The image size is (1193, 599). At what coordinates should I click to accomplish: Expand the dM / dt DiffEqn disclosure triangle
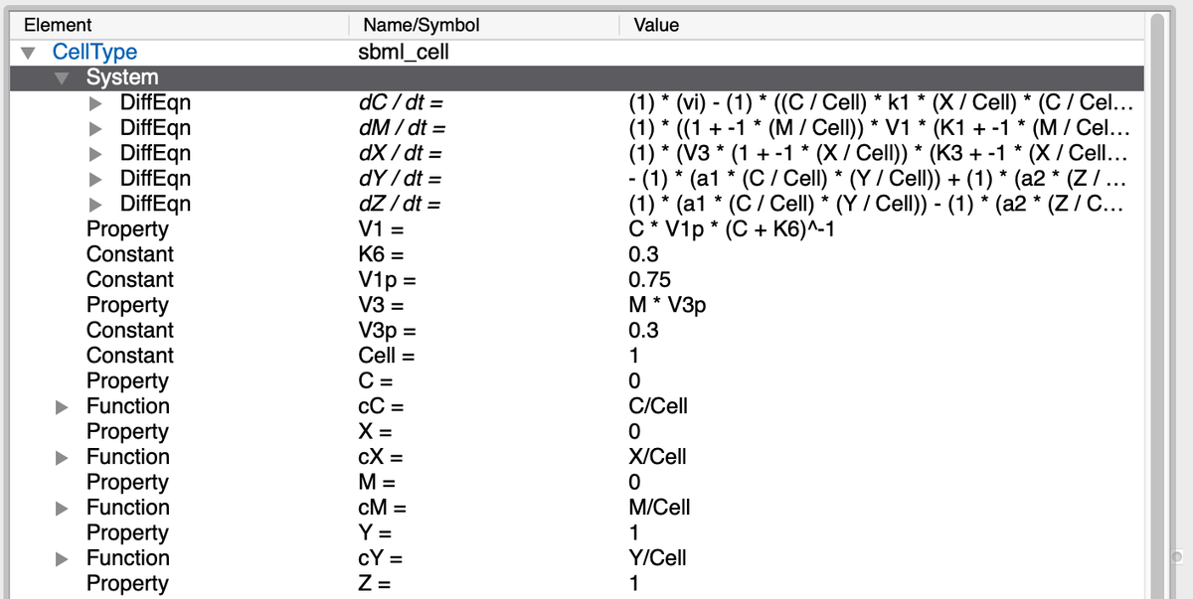point(96,128)
